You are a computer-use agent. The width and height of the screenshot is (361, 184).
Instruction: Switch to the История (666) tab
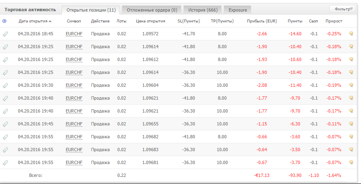(203, 10)
